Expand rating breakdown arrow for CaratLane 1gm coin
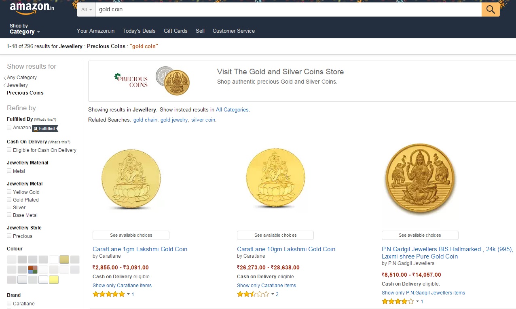 129,294
